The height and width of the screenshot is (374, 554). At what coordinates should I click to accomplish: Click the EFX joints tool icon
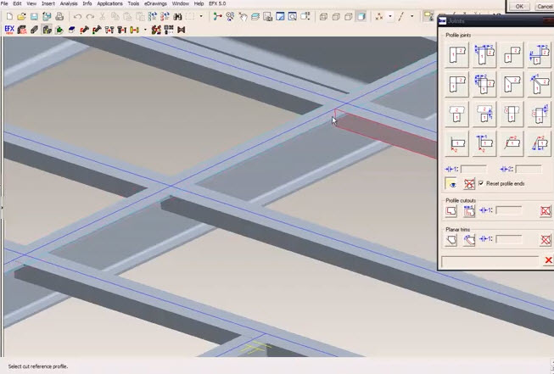click(47, 30)
